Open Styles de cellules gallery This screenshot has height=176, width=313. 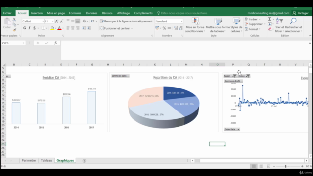(236, 25)
